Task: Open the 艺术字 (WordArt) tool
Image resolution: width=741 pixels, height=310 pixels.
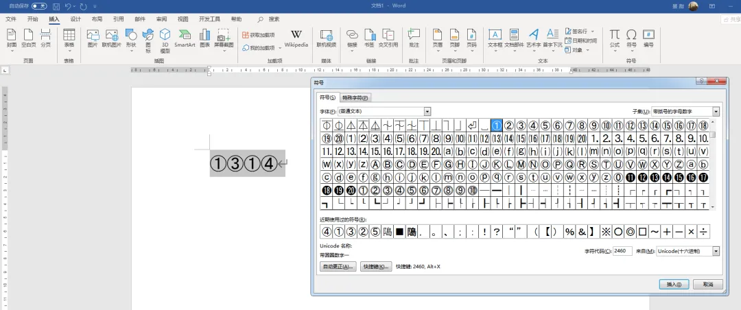Action: [533, 36]
